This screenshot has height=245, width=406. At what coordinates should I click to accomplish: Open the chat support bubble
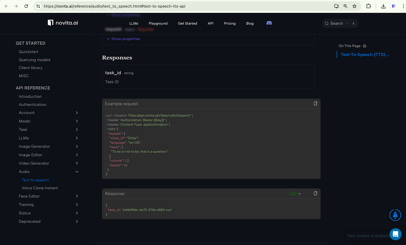click(x=395, y=234)
